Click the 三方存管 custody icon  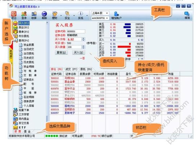click(16, 114)
